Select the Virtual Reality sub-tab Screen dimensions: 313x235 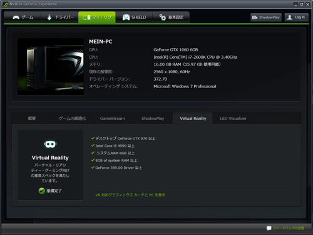193,119
